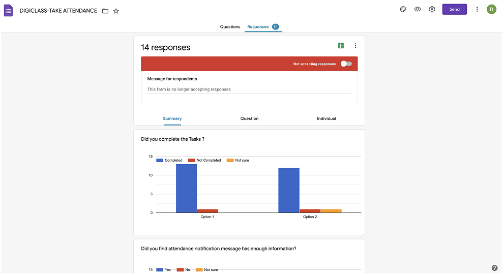Open form settings gear icon
The height and width of the screenshot is (275, 504).
point(432,9)
